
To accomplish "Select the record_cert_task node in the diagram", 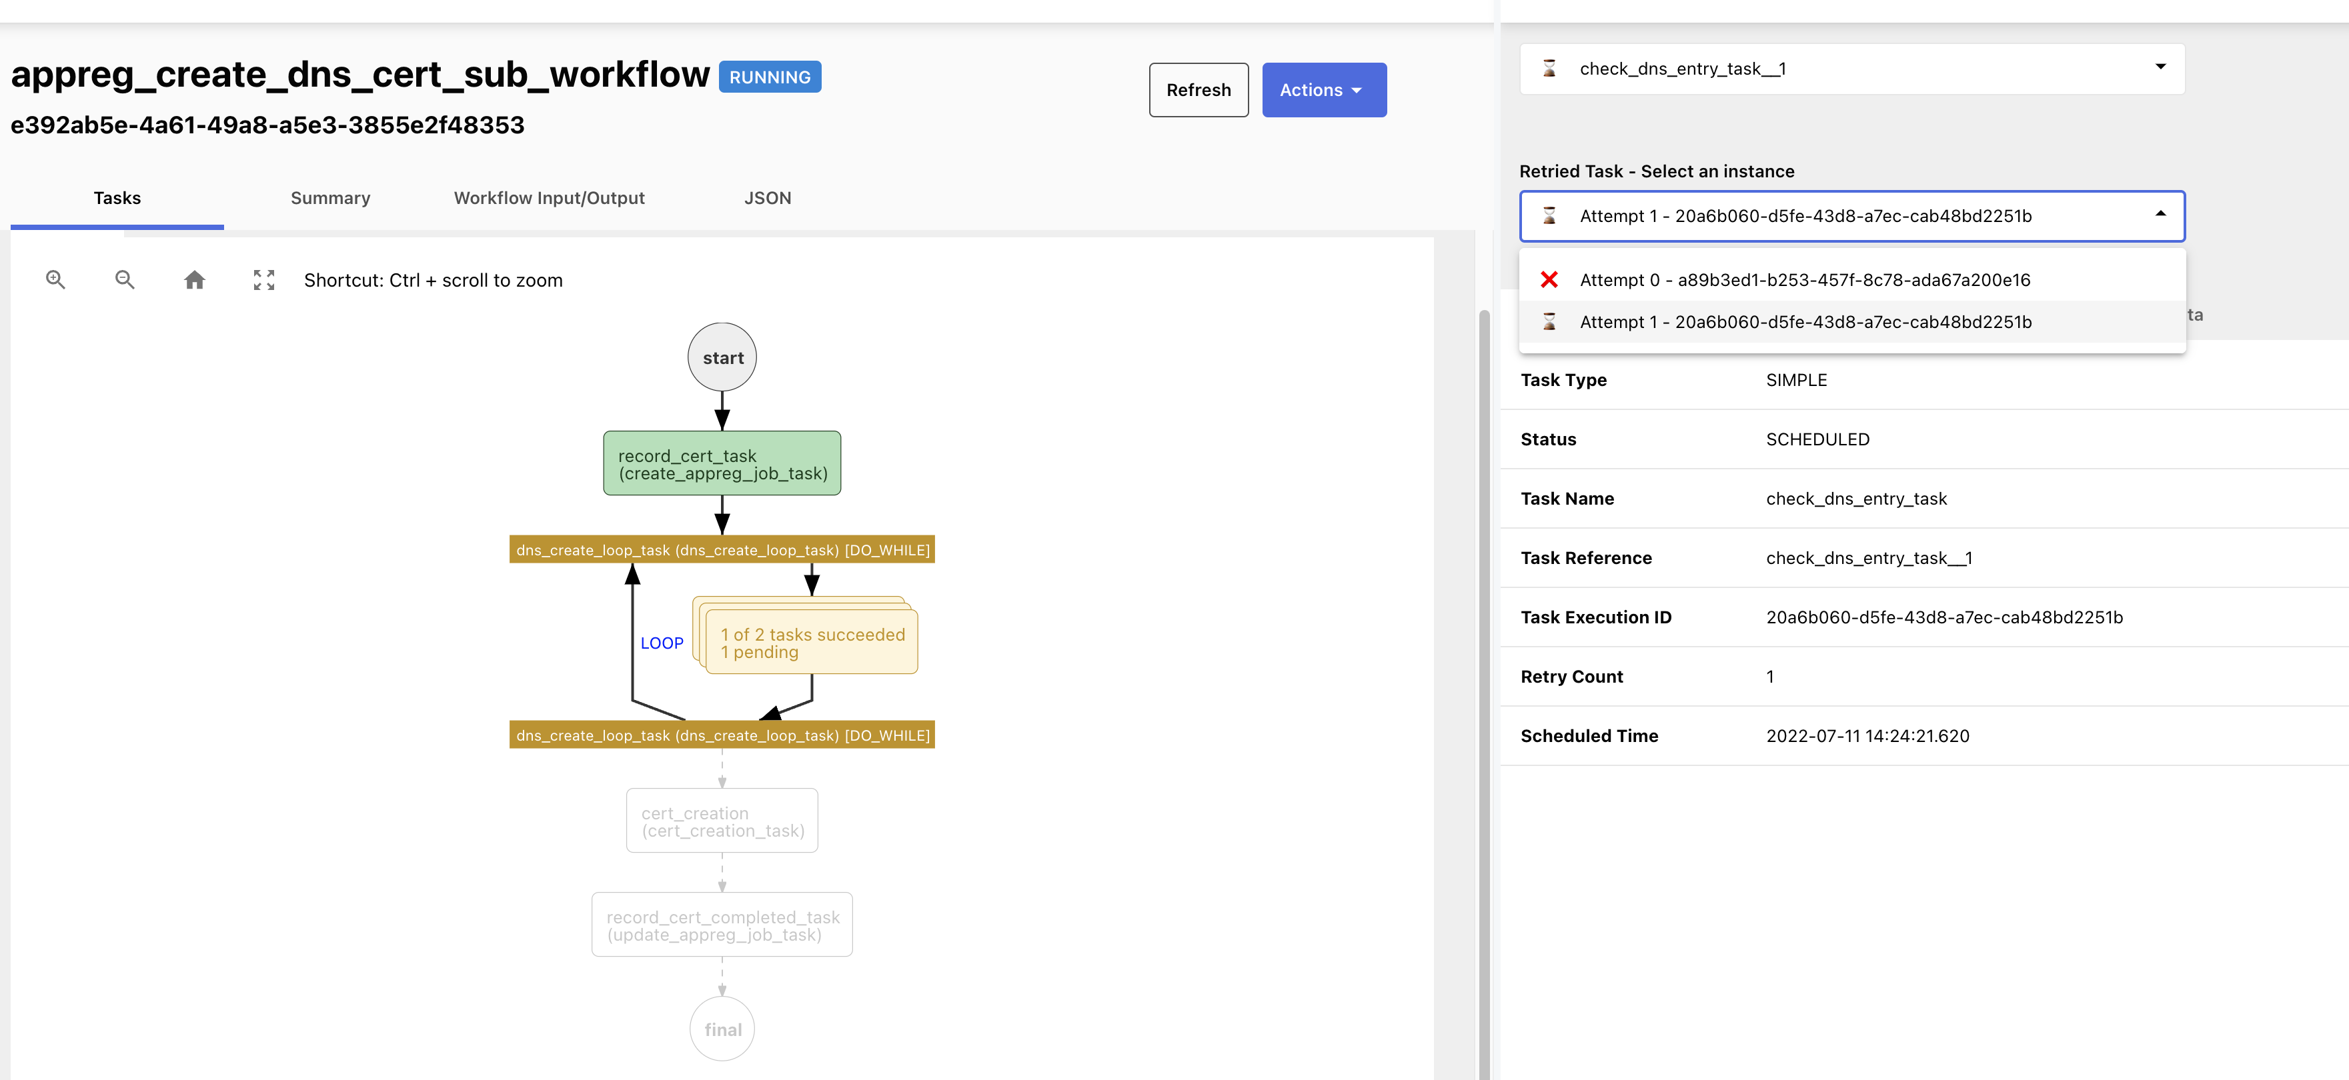I will [x=721, y=463].
